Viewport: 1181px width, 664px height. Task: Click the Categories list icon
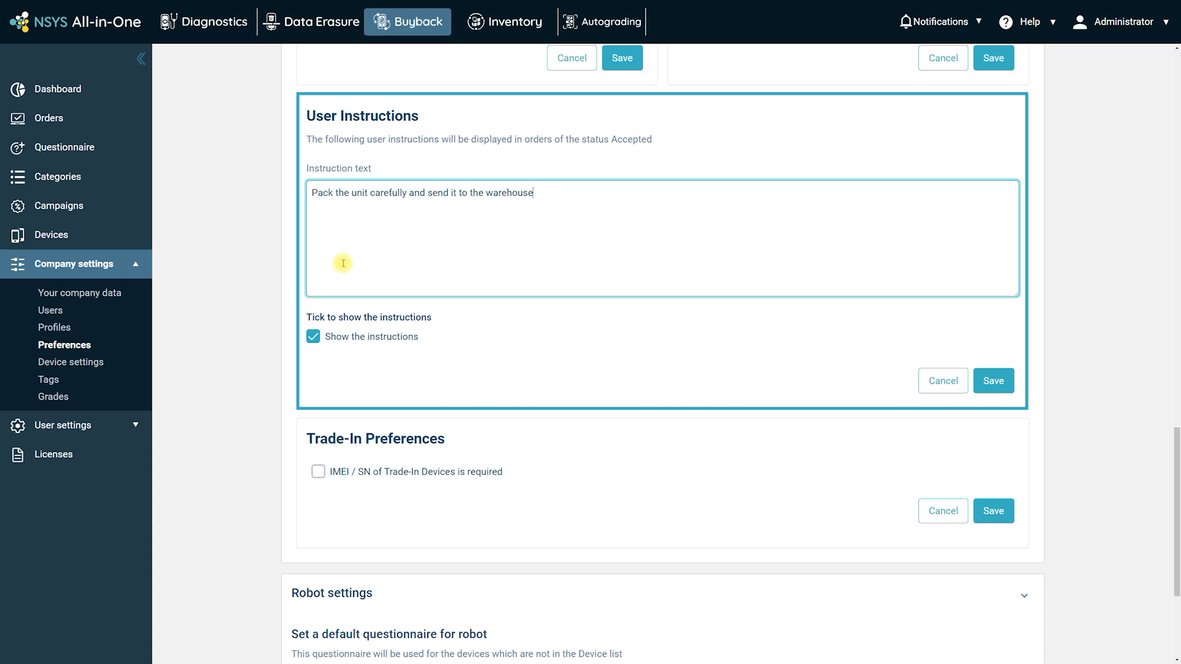pyautogui.click(x=18, y=177)
